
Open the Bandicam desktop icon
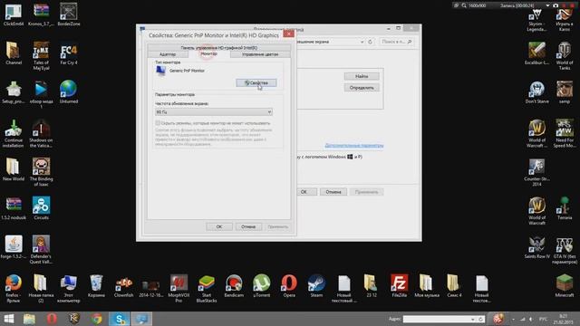(x=234, y=286)
